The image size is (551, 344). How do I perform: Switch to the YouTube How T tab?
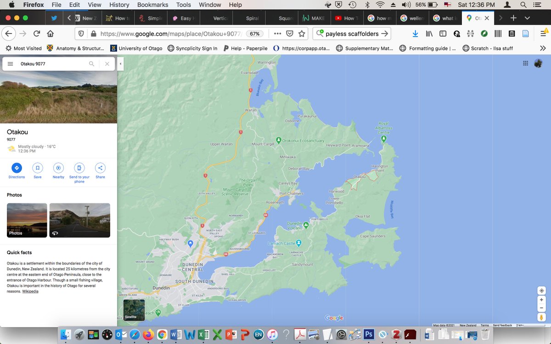point(347,18)
